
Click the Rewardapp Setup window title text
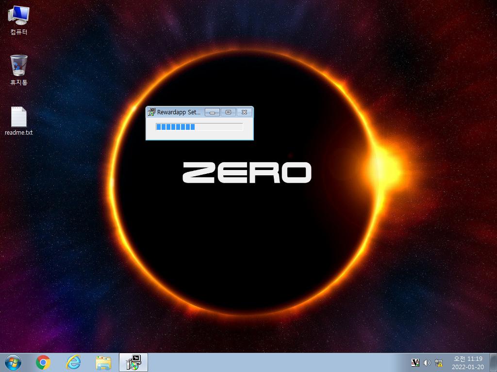tap(179, 112)
